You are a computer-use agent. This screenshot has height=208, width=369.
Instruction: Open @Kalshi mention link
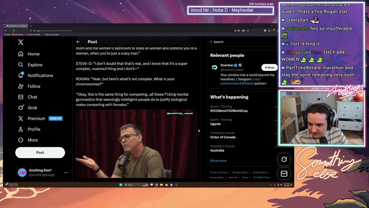point(248,83)
